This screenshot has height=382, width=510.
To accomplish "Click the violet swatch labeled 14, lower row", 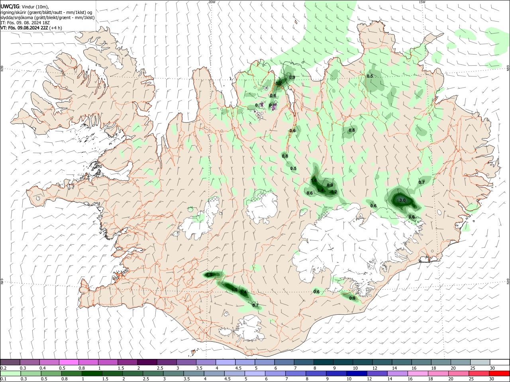I will pos(397,373).
